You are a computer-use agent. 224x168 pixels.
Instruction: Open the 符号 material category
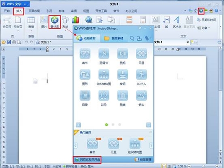click(x=104, y=98)
